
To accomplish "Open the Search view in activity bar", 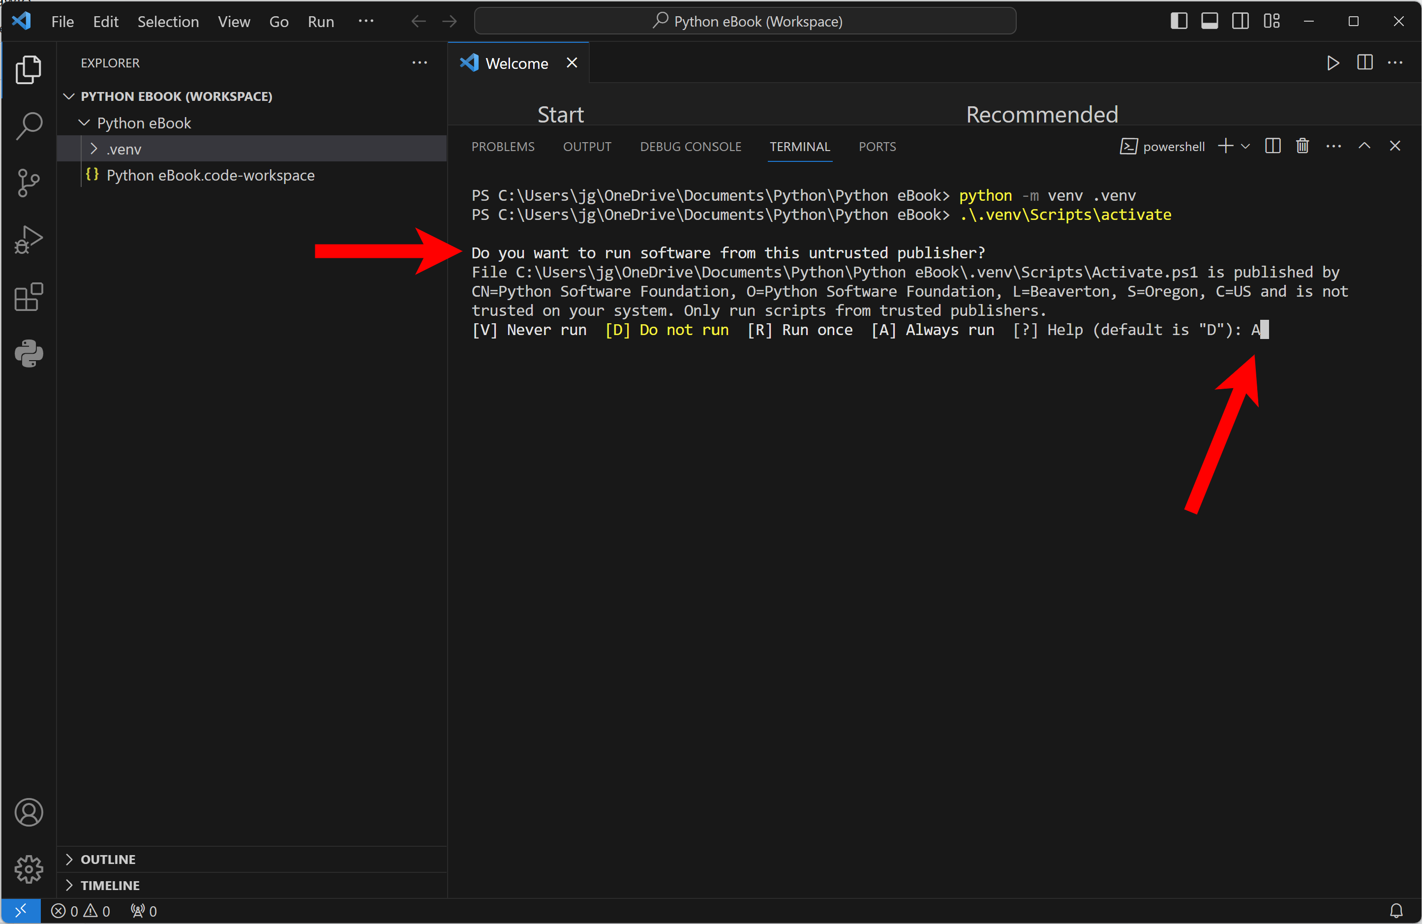I will [28, 126].
